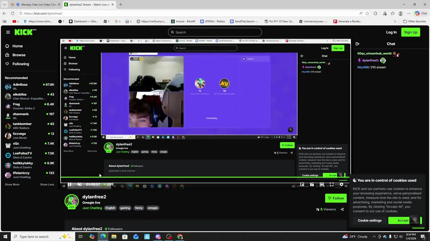Click 00qz_streamhub_world username in chat
The width and height of the screenshot is (430, 241).
click(375, 54)
